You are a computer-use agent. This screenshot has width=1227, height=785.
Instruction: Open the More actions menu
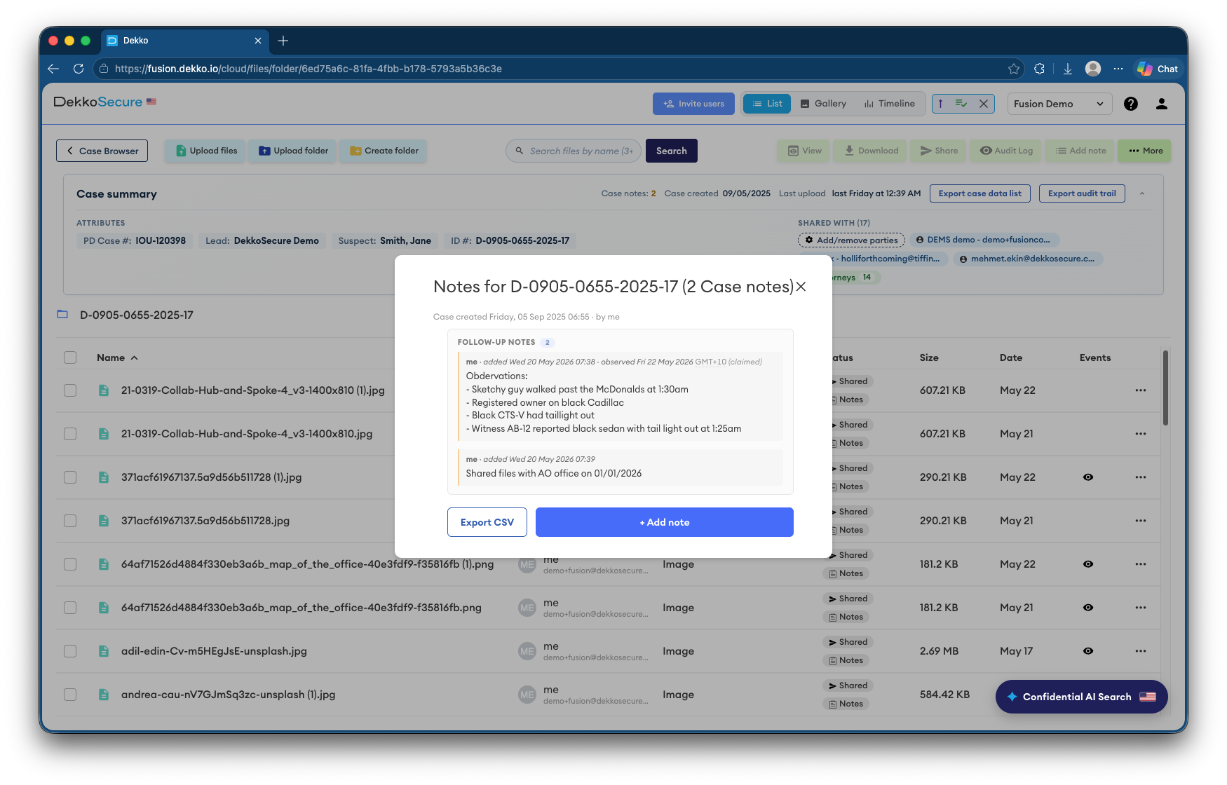point(1145,151)
